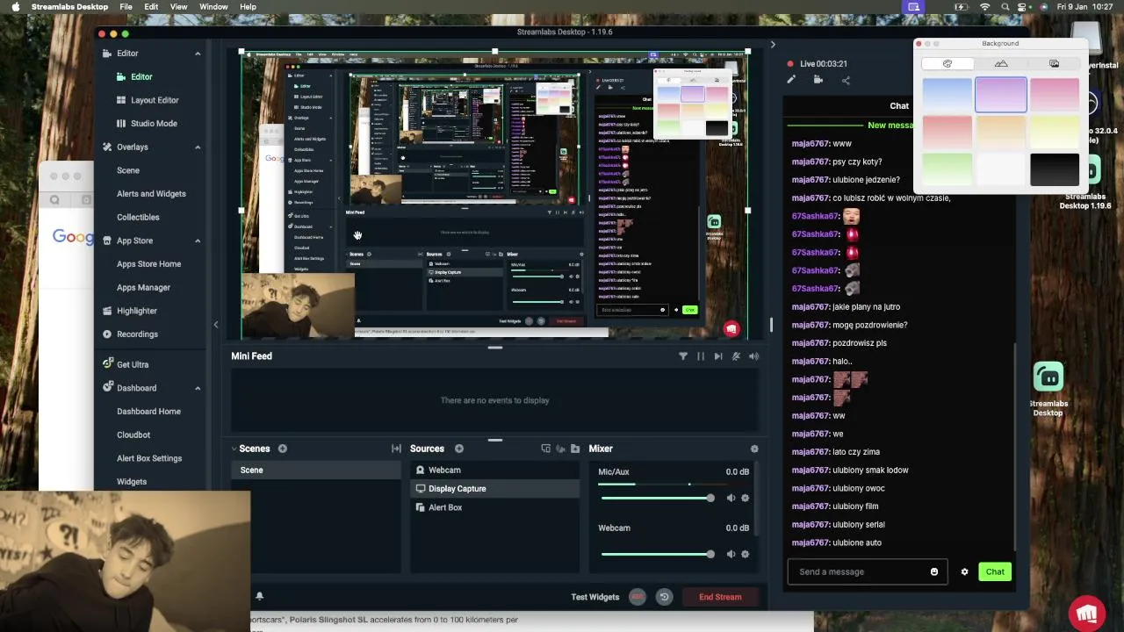Collapse Scenes panel chevron
Viewport: 1124px width, 632px height.
pyautogui.click(x=234, y=449)
